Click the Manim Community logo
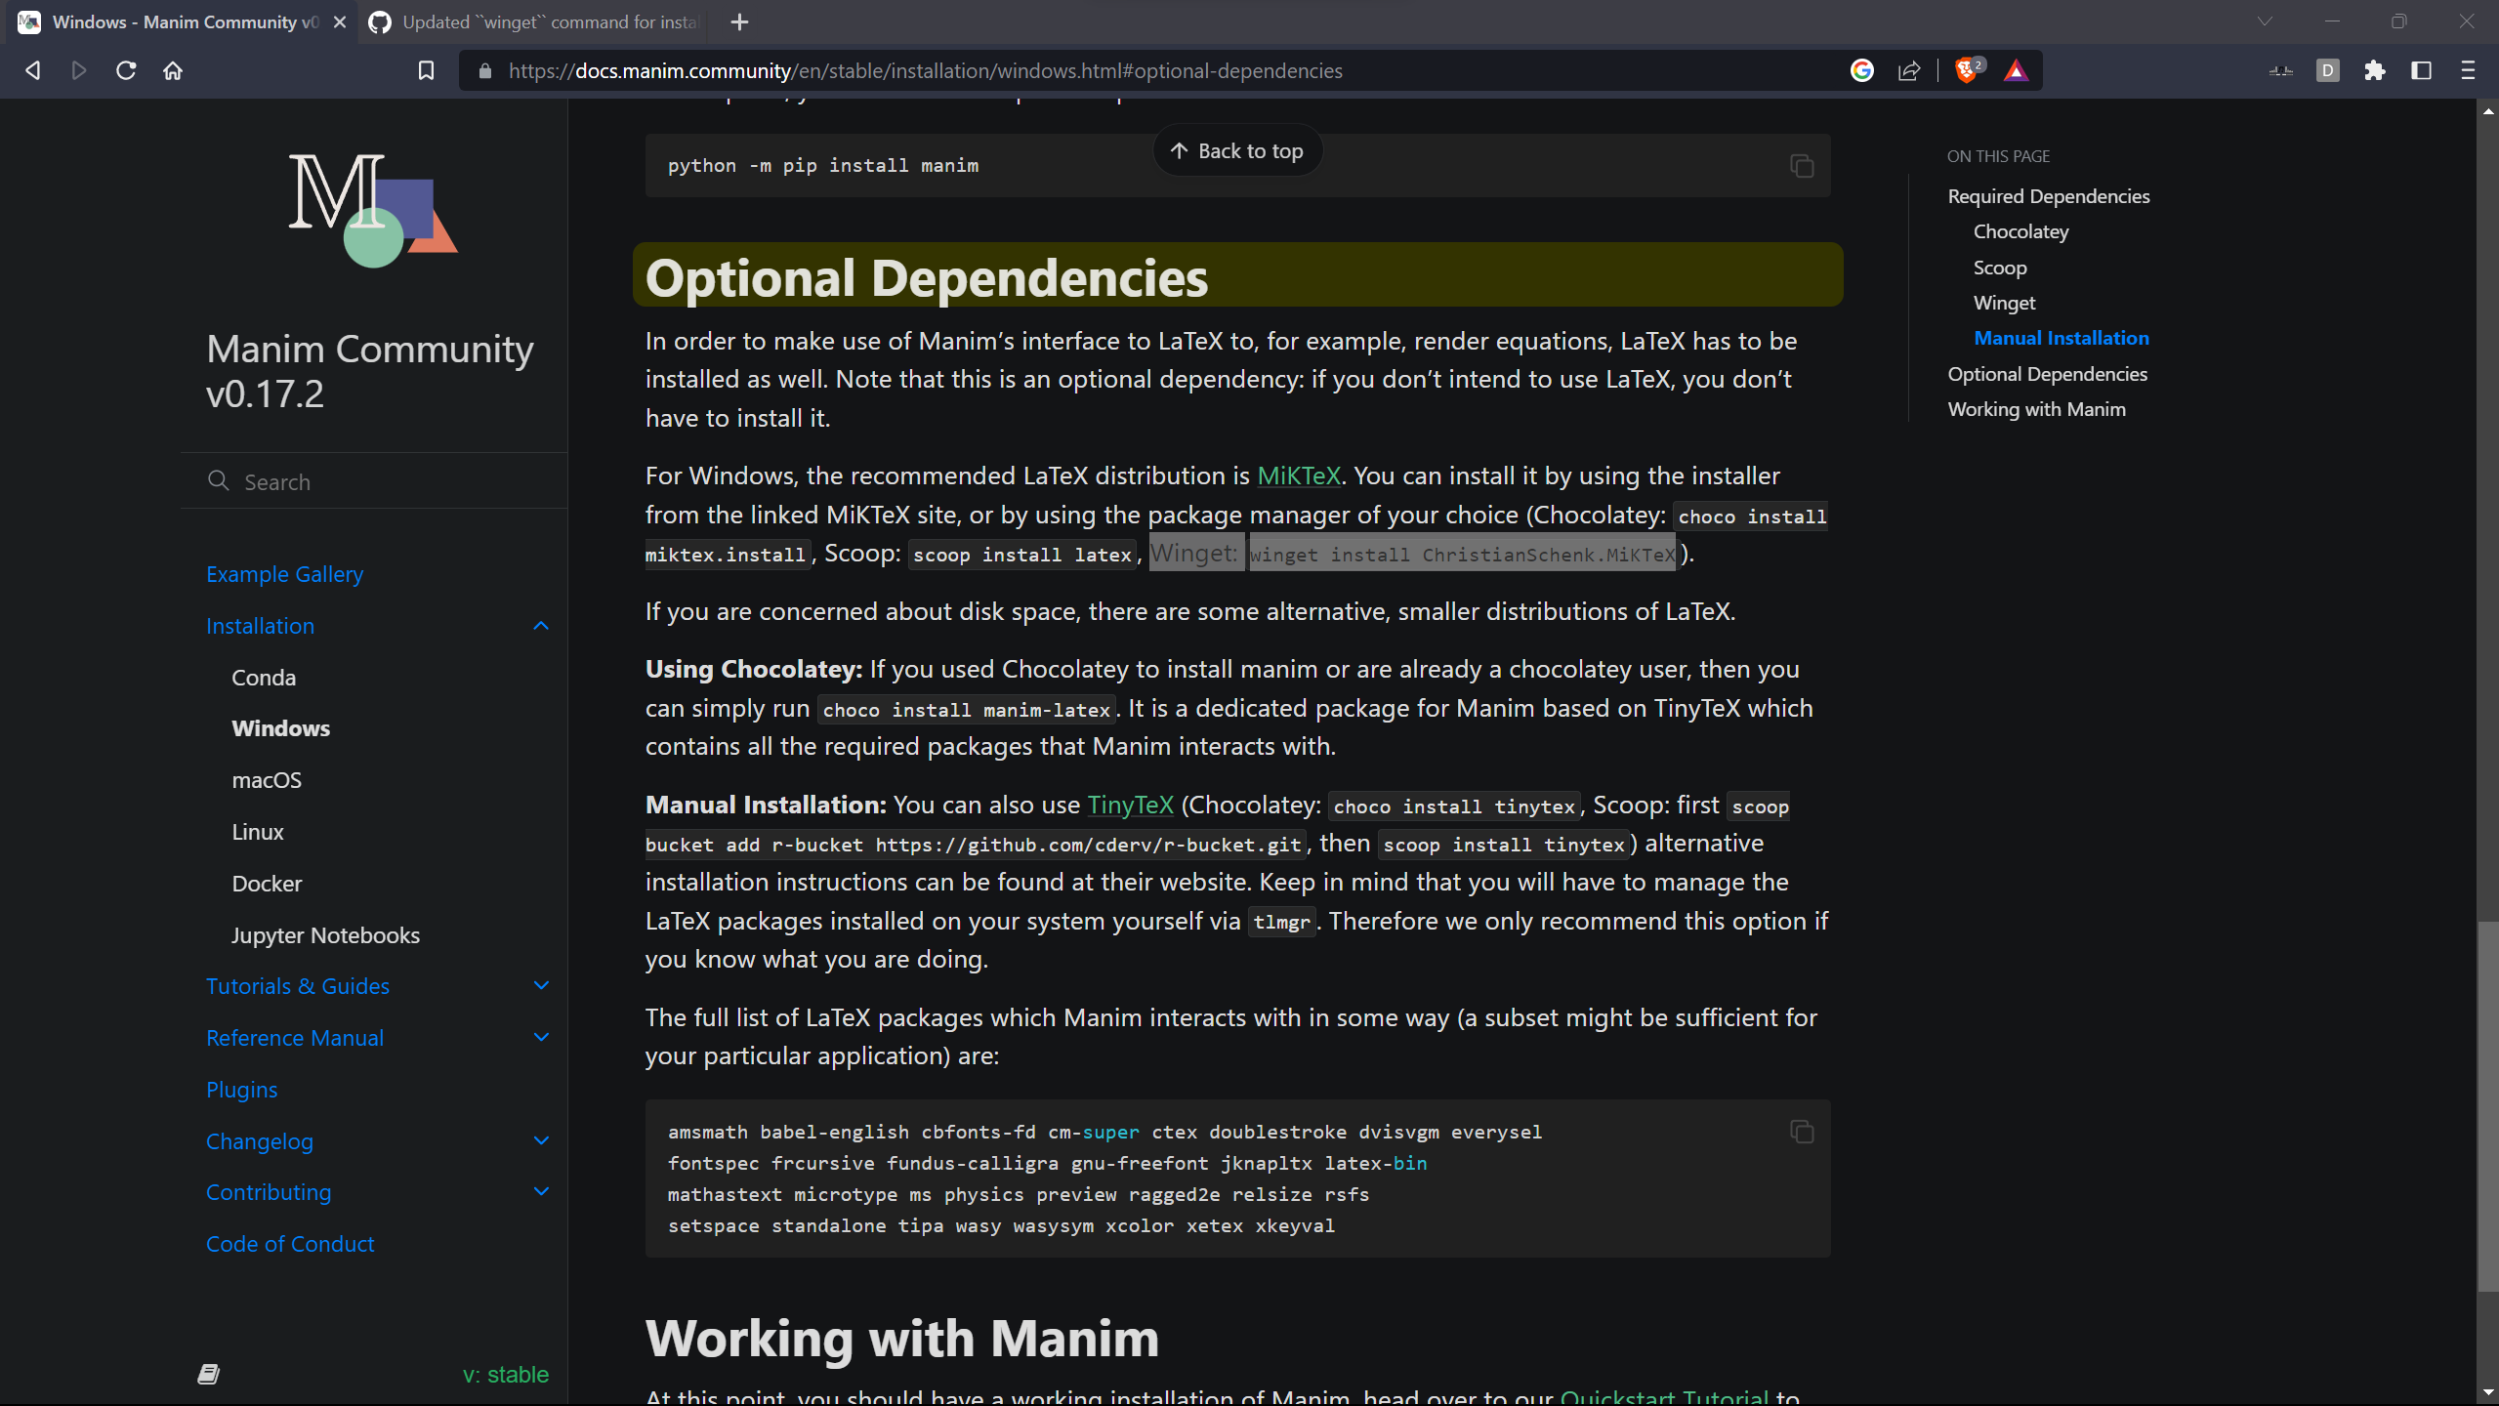2499x1406 pixels. (373, 210)
